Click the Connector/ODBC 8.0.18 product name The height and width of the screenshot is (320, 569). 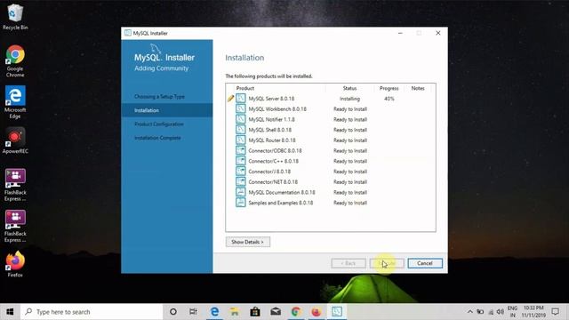coord(275,150)
